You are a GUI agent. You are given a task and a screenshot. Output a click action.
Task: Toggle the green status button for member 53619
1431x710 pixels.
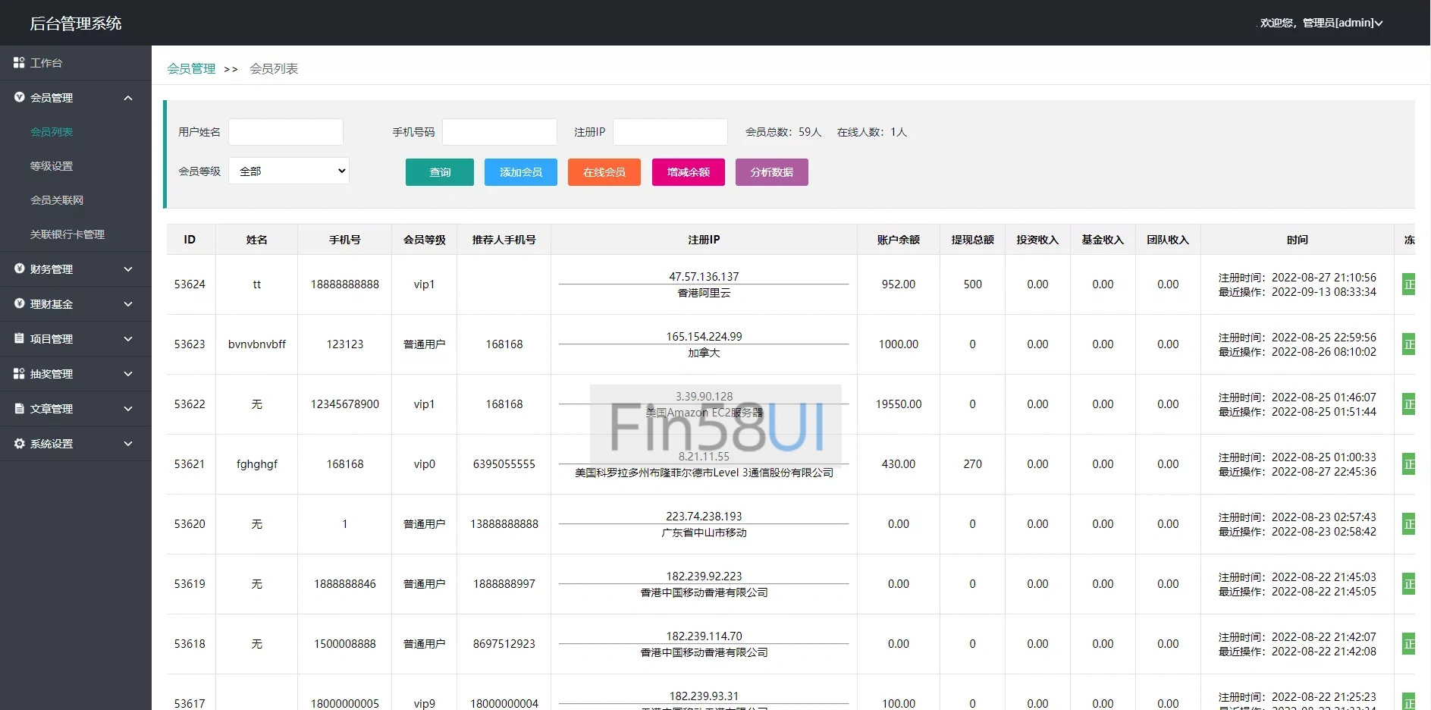pyautogui.click(x=1408, y=584)
